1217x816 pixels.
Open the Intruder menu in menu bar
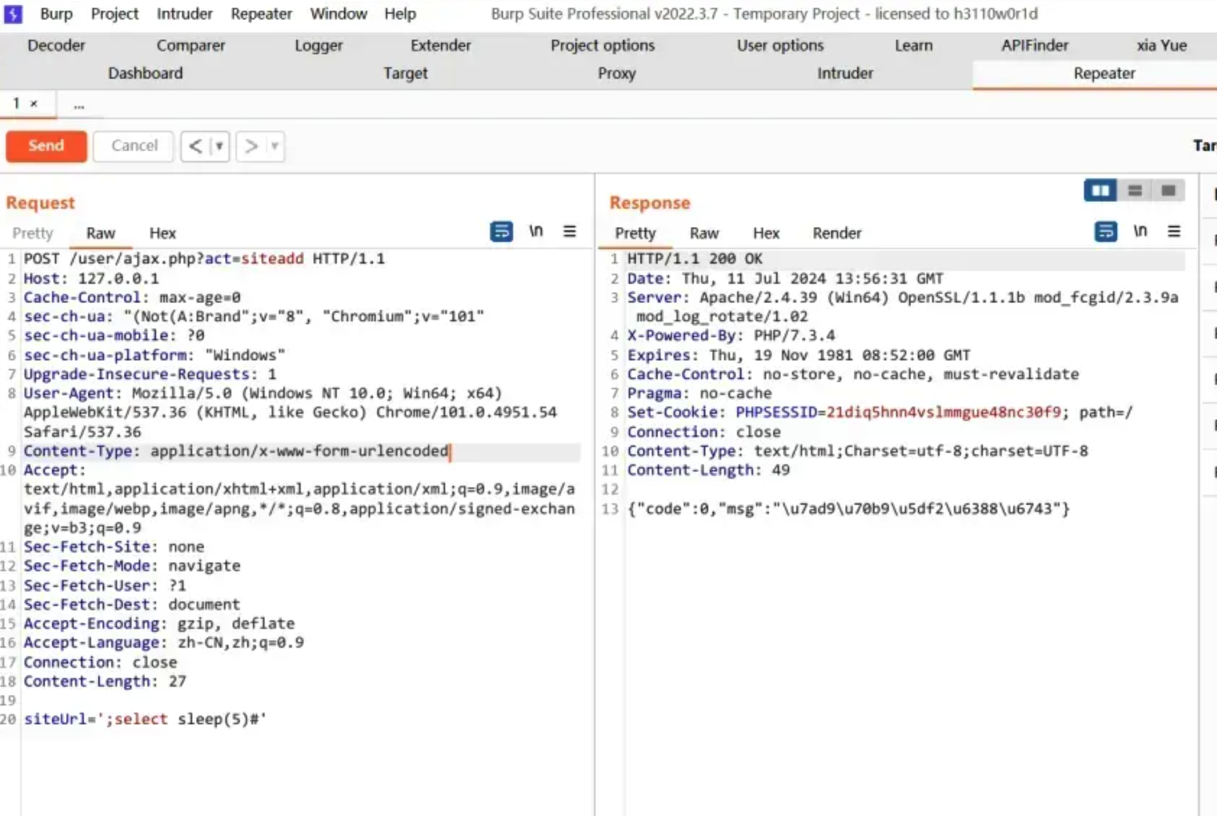pos(184,14)
